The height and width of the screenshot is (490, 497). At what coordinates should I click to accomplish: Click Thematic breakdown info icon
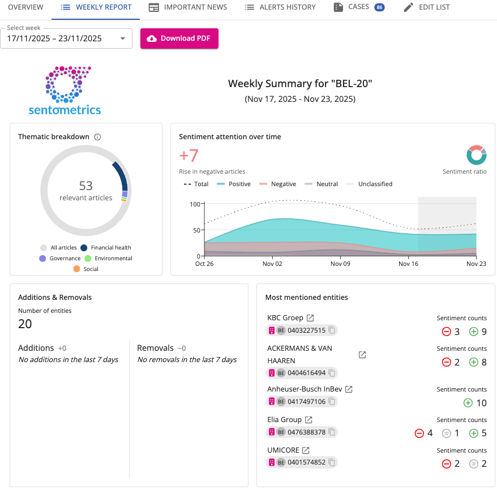[97, 137]
